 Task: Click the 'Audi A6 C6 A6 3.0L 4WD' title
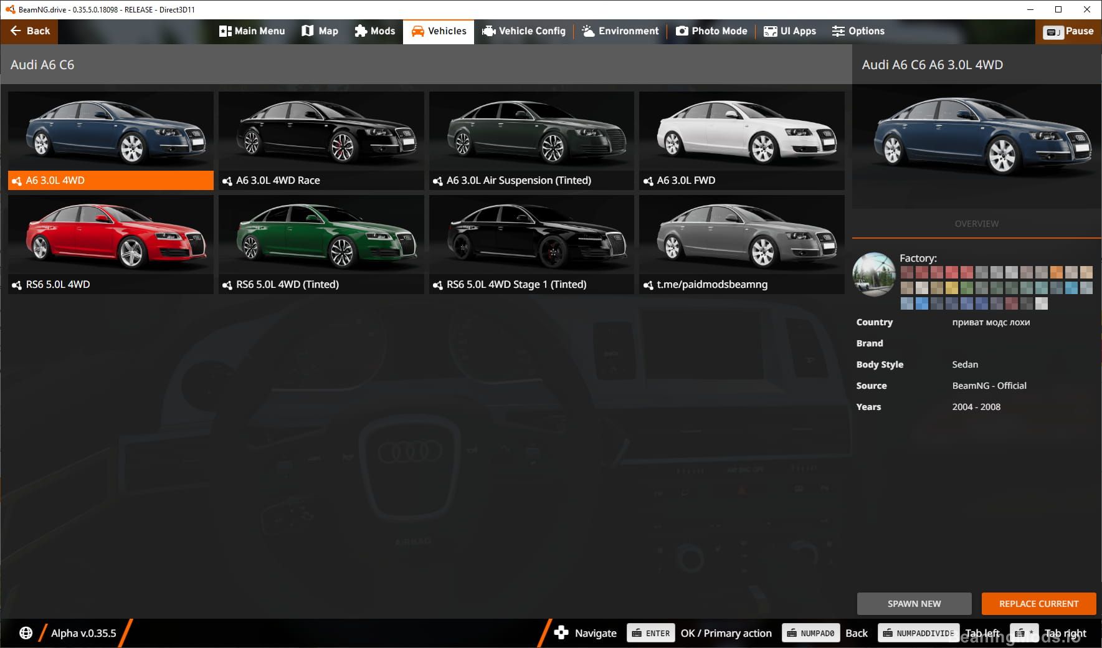click(x=932, y=65)
